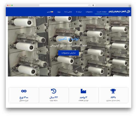Click the history clock icon
This screenshot has height=116, width=137.
click(54, 91)
